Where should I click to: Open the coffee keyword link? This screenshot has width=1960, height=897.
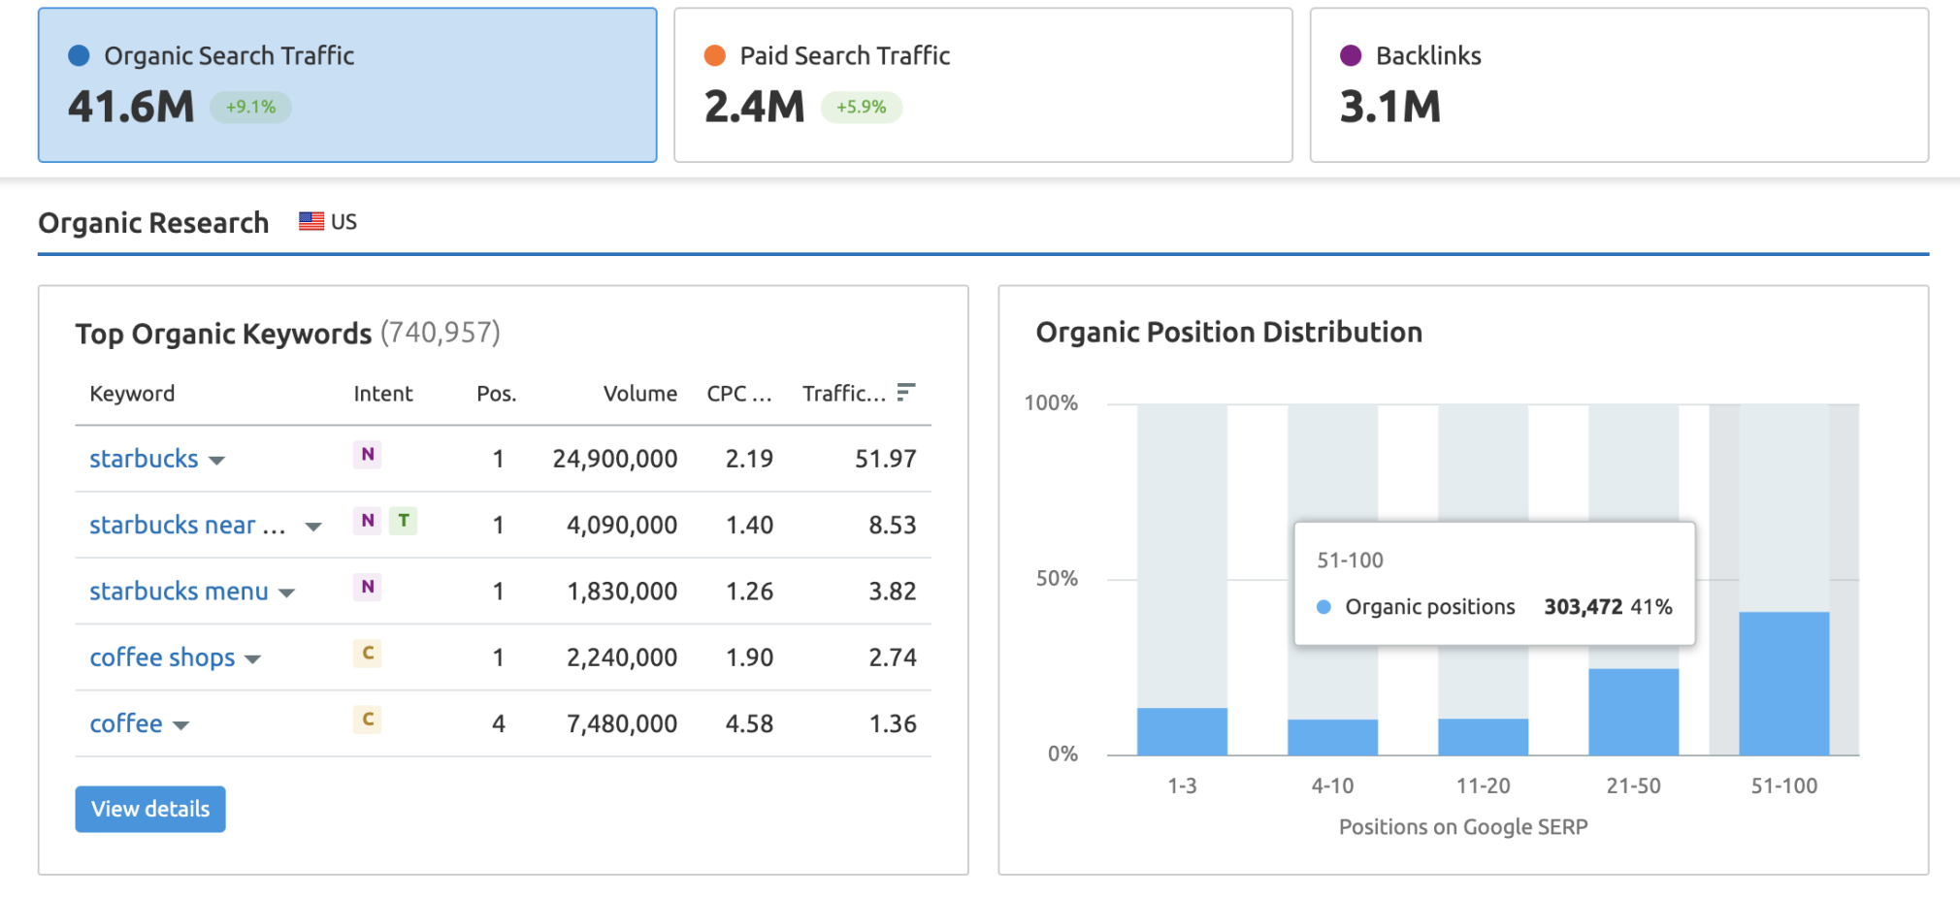(126, 723)
